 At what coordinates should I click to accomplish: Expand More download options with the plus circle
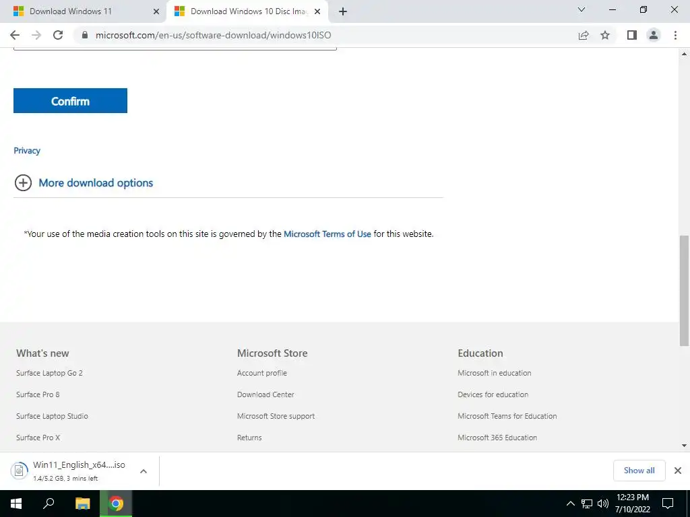[x=23, y=183]
